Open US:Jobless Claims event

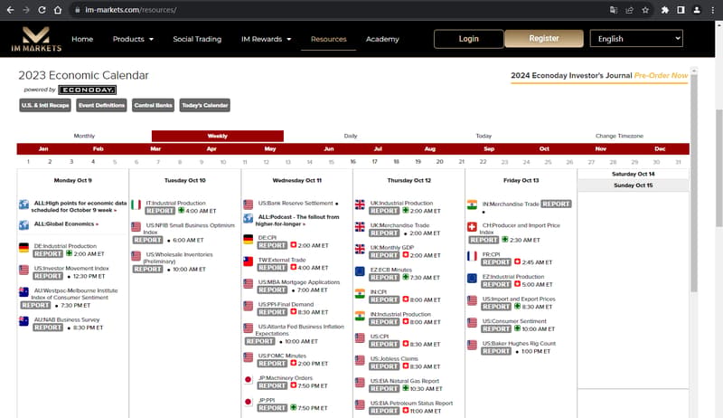pyautogui.click(x=394, y=358)
